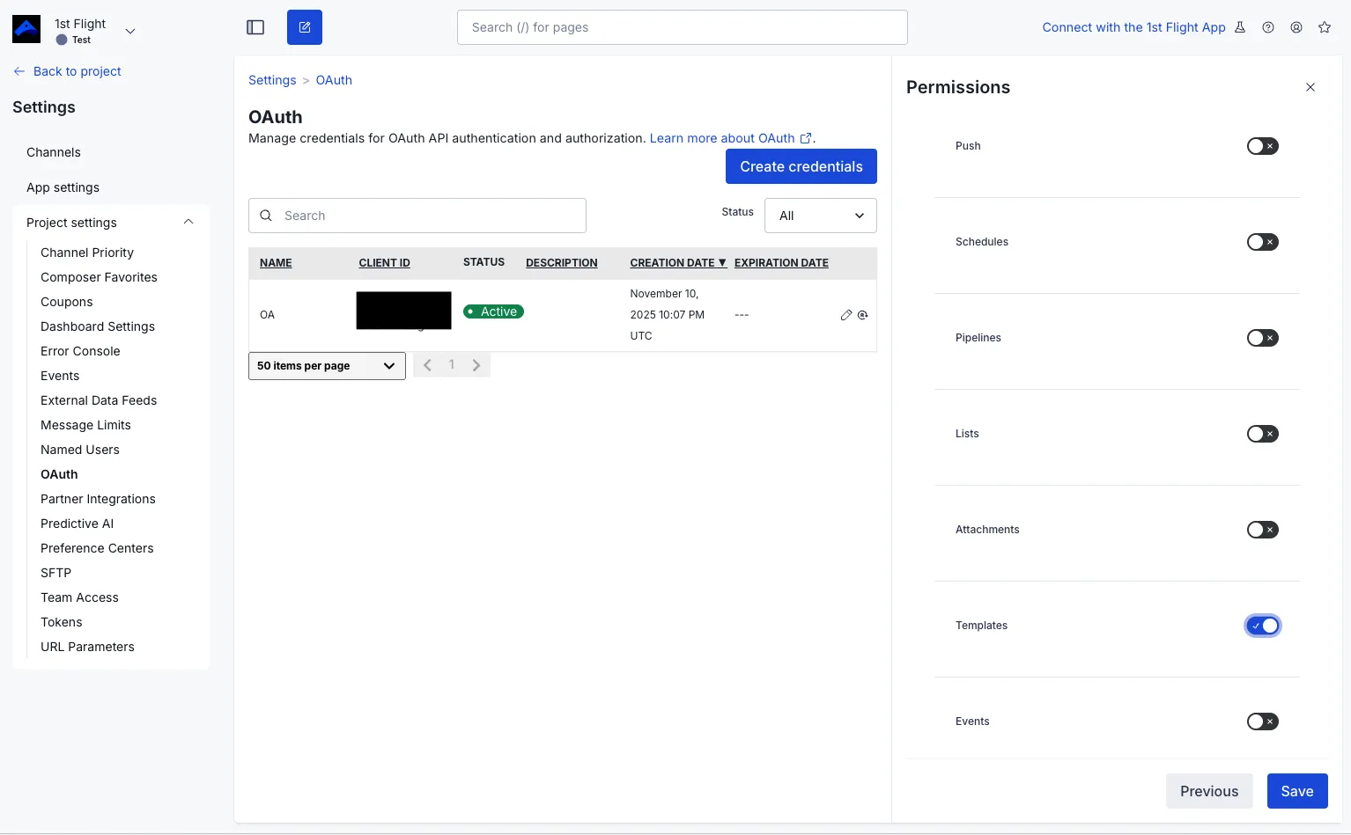Click the credentials Search input field
The width and height of the screenshot is (1351, 835).
[x=417, y=215]
